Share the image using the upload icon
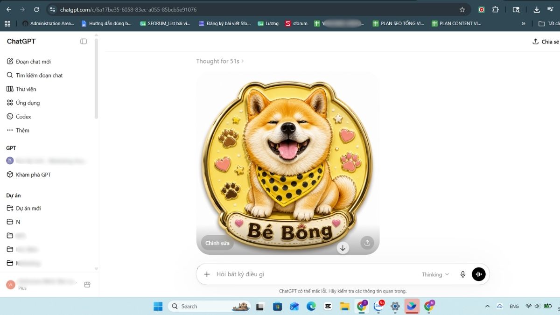Image resolution: width=560 pixels, height=315 pixels. 367,243
